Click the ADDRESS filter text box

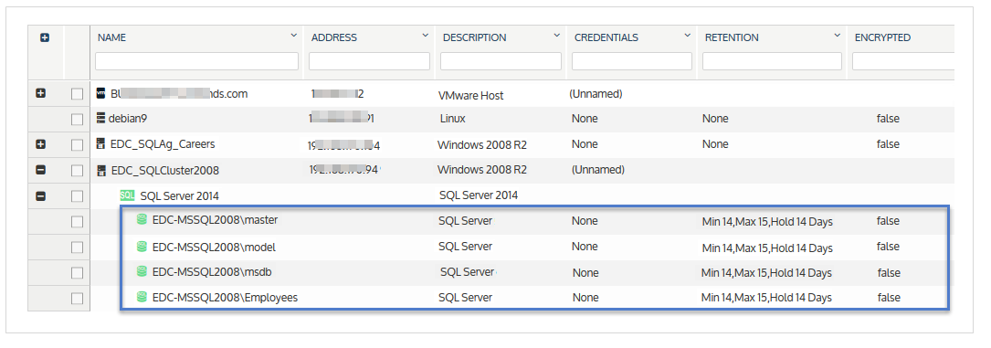coord(369,61)
